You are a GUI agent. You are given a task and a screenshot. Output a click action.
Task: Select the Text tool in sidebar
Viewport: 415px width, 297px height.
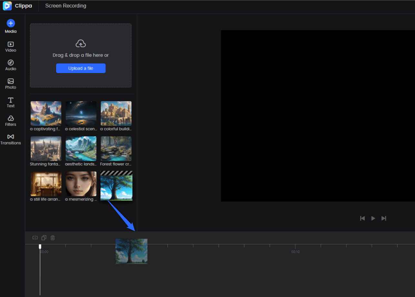11,102
